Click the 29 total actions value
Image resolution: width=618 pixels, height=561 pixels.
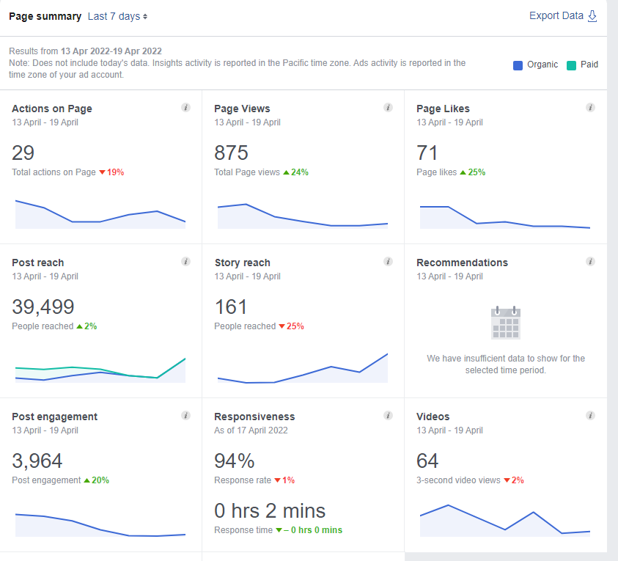(23, 153)
